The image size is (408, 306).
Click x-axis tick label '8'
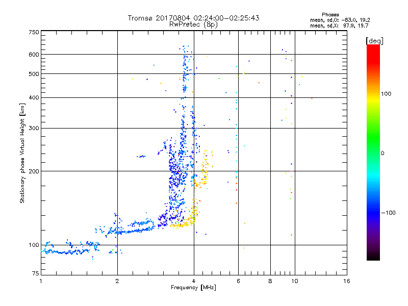tap(270, 281)
